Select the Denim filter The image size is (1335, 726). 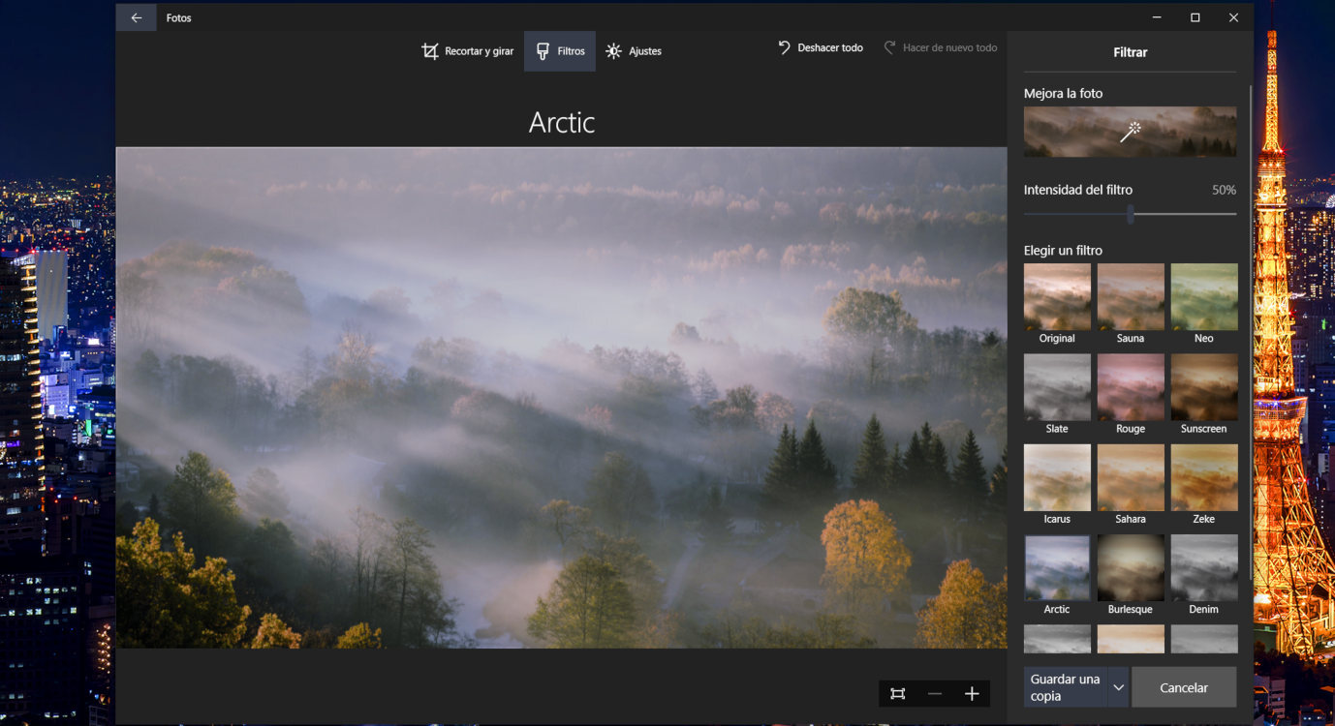1203,567
